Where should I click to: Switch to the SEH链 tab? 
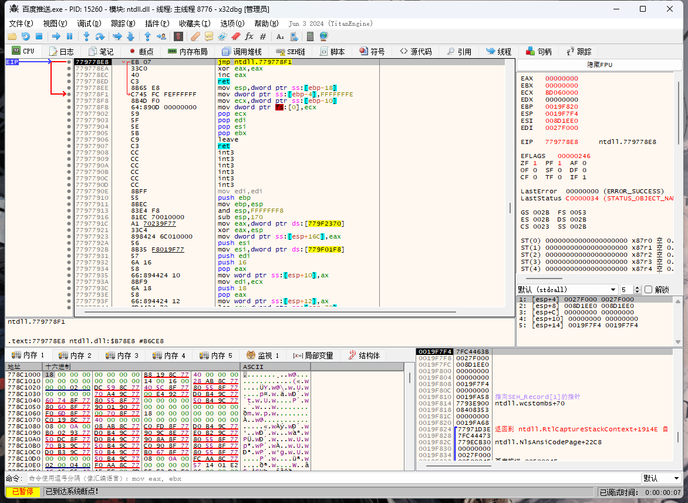(290, 51)
